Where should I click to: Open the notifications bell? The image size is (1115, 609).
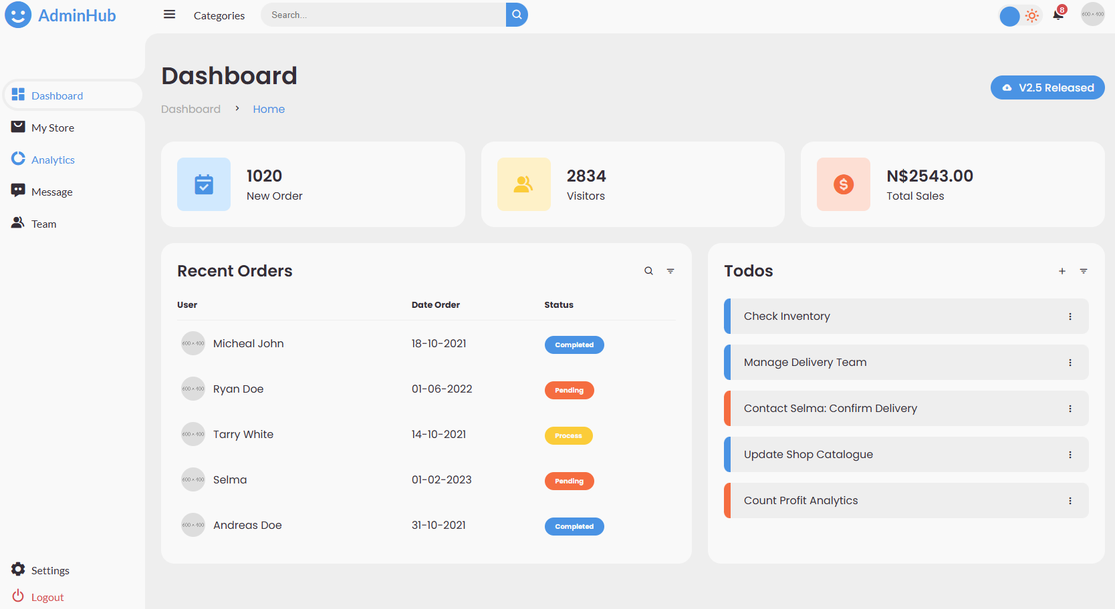[x=1058, y=15]
